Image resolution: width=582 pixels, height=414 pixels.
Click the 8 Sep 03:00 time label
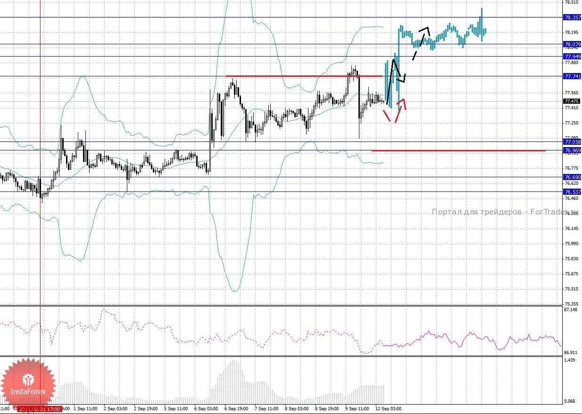click(297, 409)
